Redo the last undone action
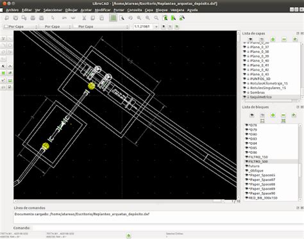This screenshot has height=239, width=304. coord(73,18)
